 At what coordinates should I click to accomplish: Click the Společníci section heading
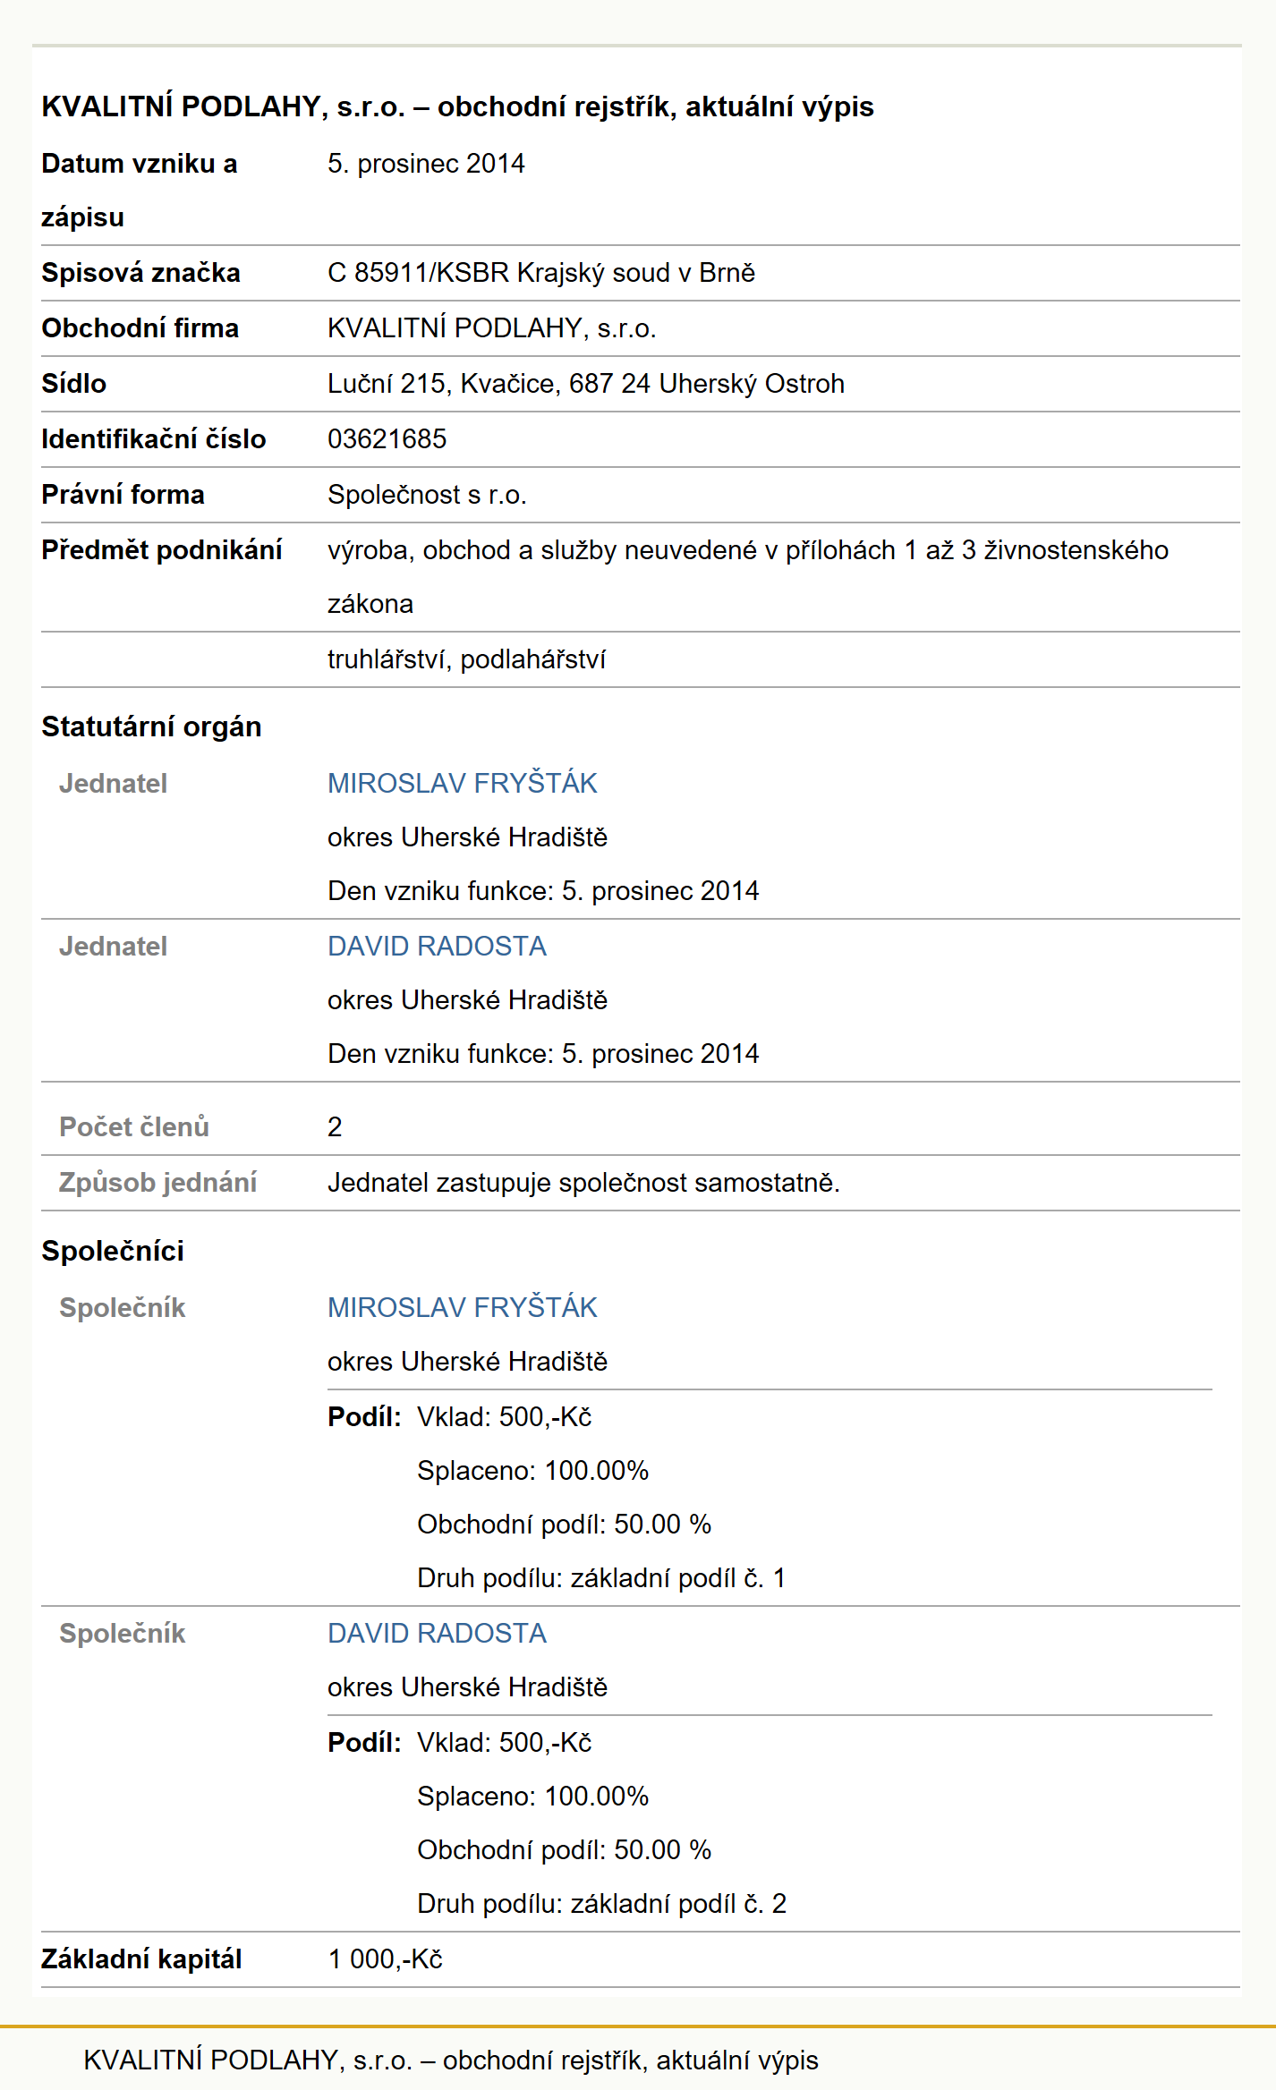(x=113, y=1251)
